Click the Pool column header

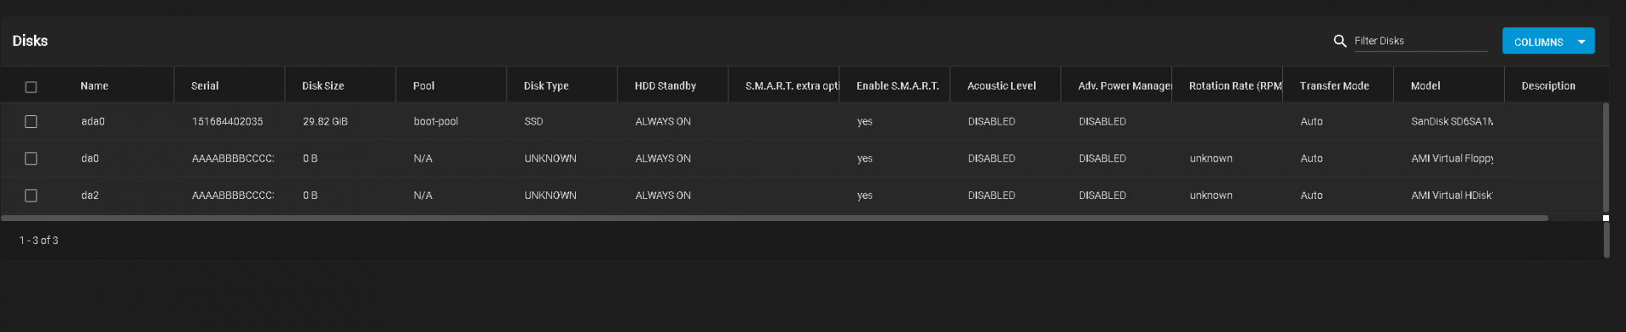tap(423, 86)
